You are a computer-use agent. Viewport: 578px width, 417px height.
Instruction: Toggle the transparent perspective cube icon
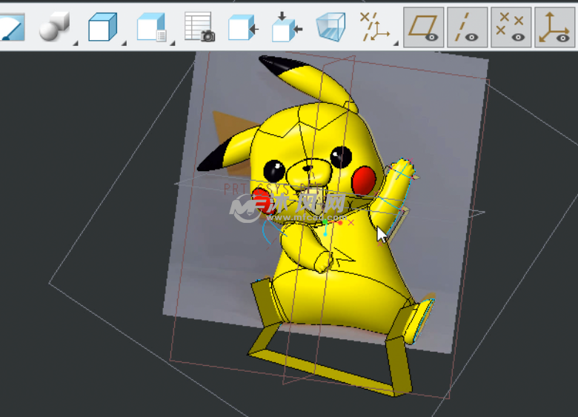(x=331, y=27)
